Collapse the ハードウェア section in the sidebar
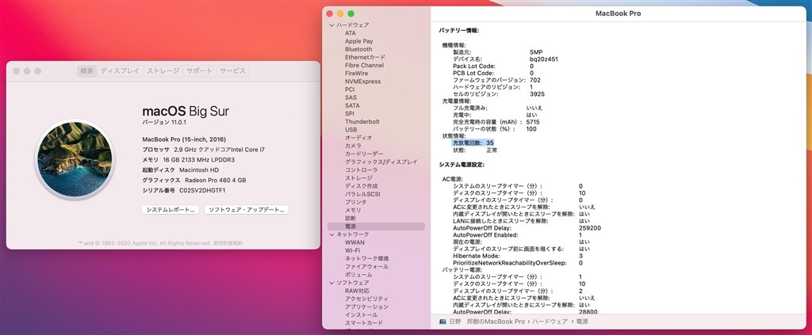The image size is (812, 335). pyautogui.click(x=331, y=25)
